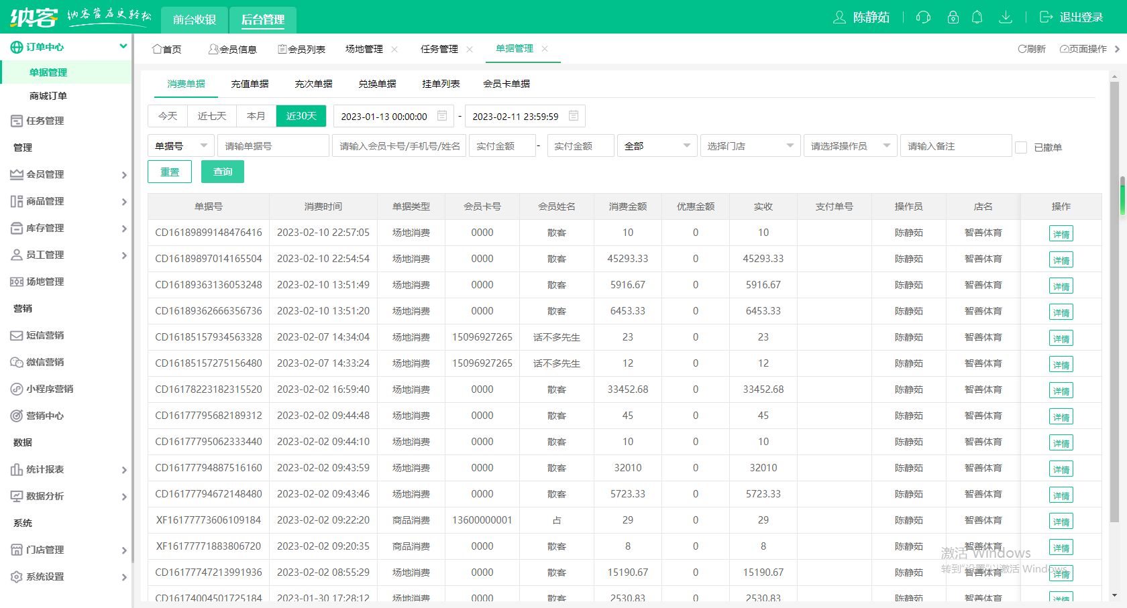Open the customer service headset icon
The image size is (1127, 608).
tap(923, 17)
